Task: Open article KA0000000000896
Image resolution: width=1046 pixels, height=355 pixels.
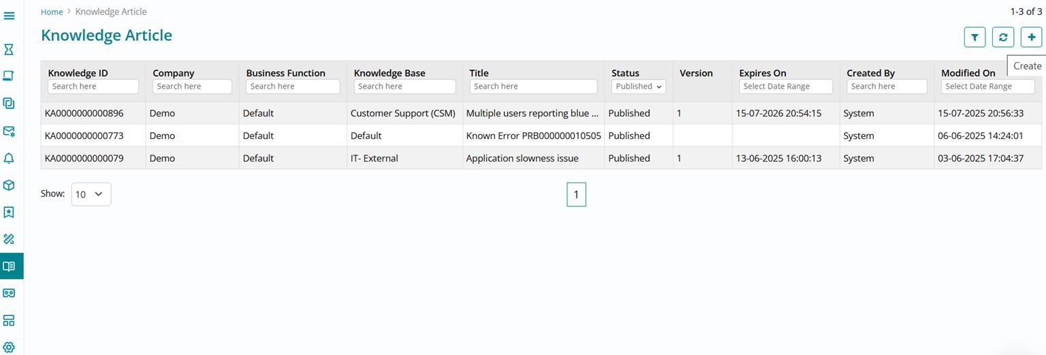Action: tap(84, 113)
